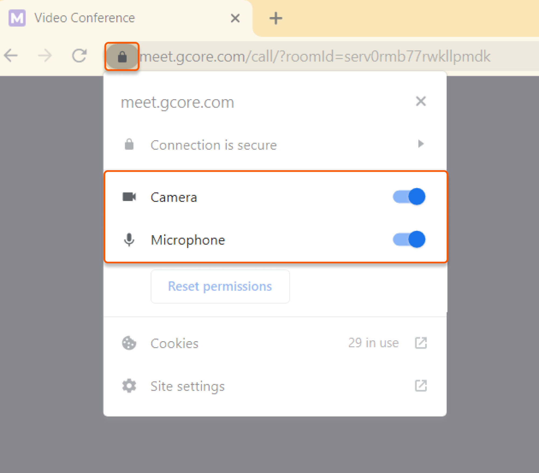Close the site information popup

click(421, 101)
